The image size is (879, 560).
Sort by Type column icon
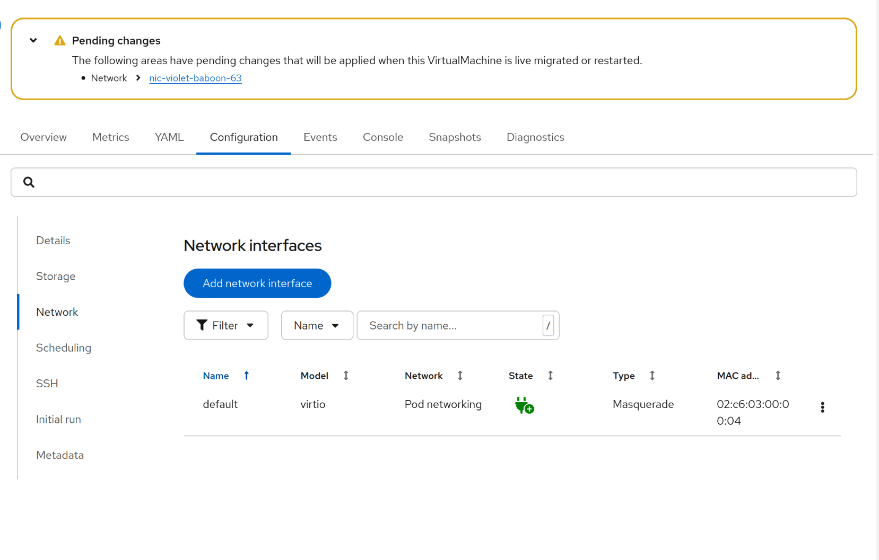[x=652, y=376]
